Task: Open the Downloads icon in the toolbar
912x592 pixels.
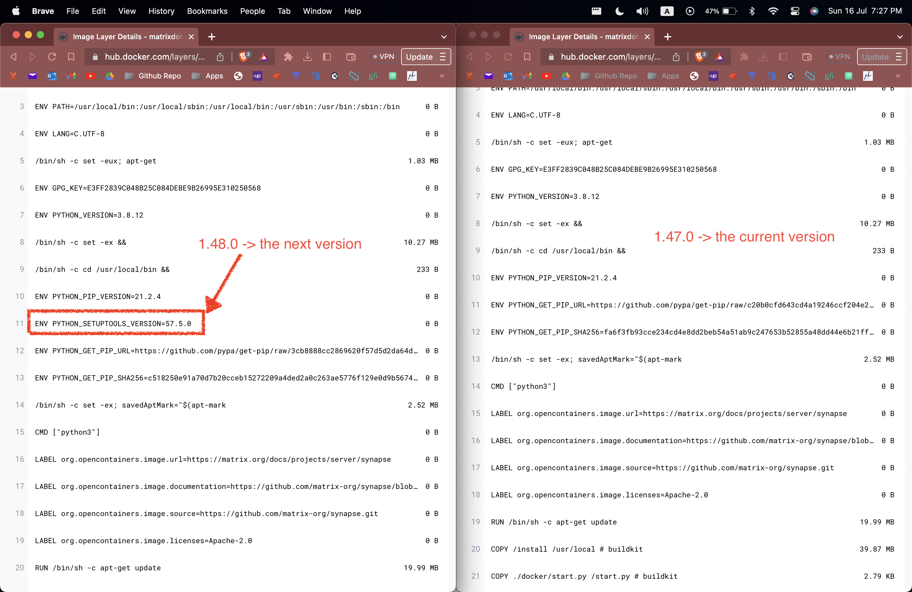Action: tap(308, 56)
